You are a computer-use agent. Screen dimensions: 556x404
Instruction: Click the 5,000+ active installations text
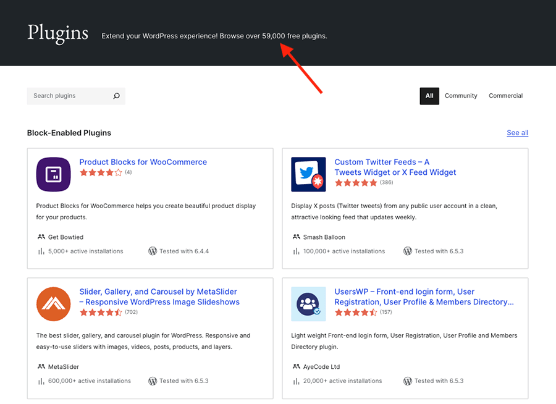click(x=85, y=251)
